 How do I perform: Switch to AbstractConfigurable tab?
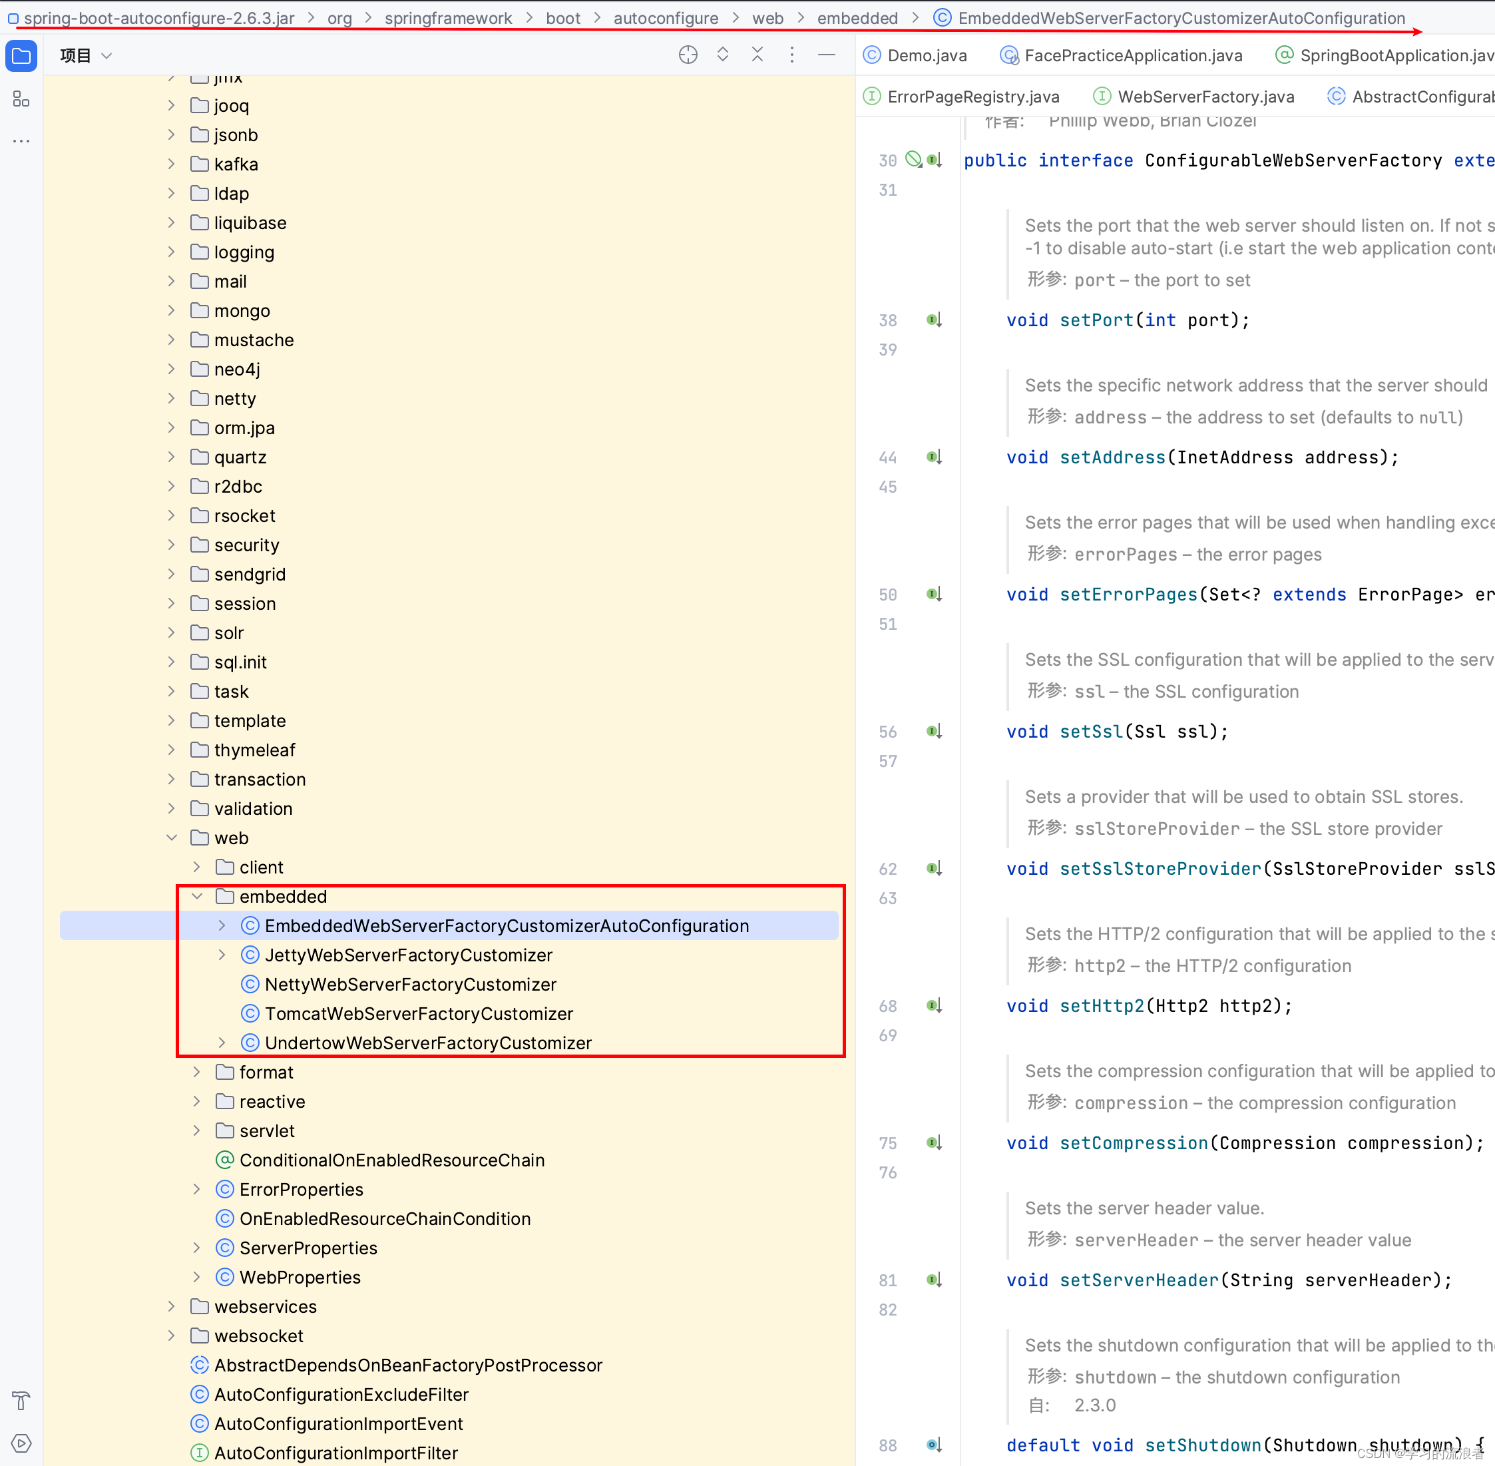pos(1411,97)
